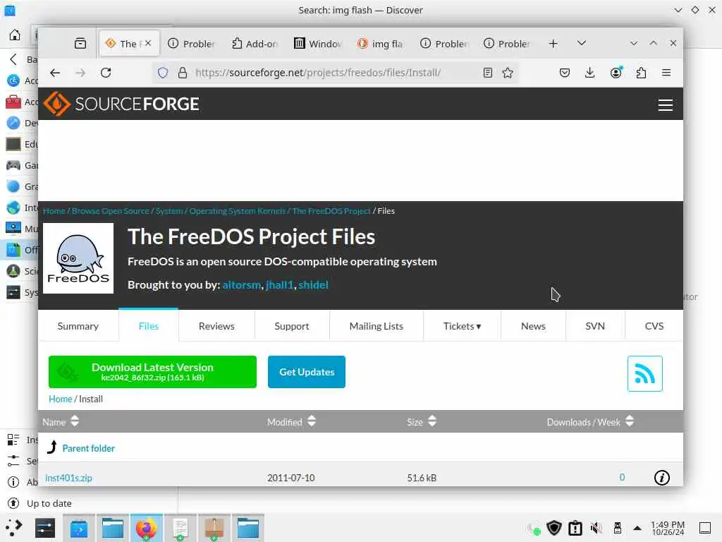Click the jhall1 contributor link
The image size is (722, 542).
[279, 285]
